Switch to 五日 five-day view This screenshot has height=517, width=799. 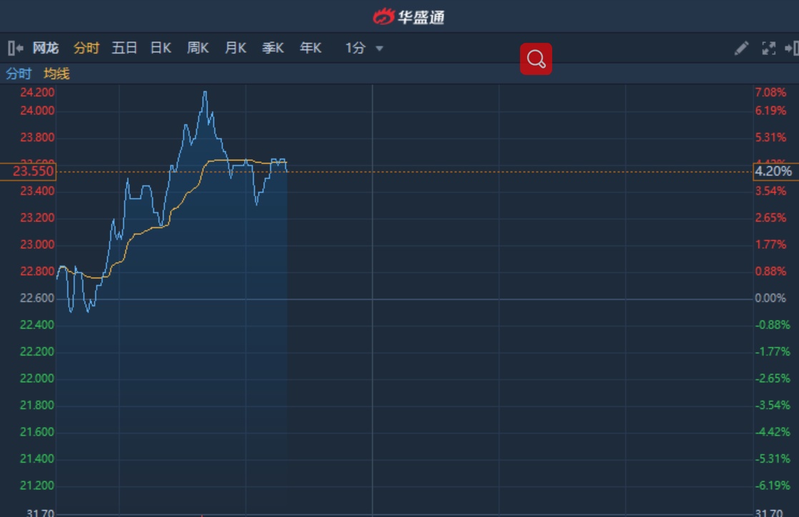point(124,49)
